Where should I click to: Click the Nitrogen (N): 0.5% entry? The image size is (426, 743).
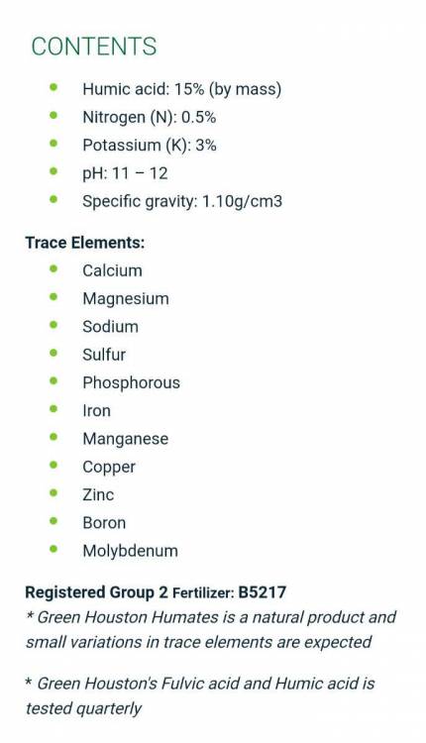(150, 117)
